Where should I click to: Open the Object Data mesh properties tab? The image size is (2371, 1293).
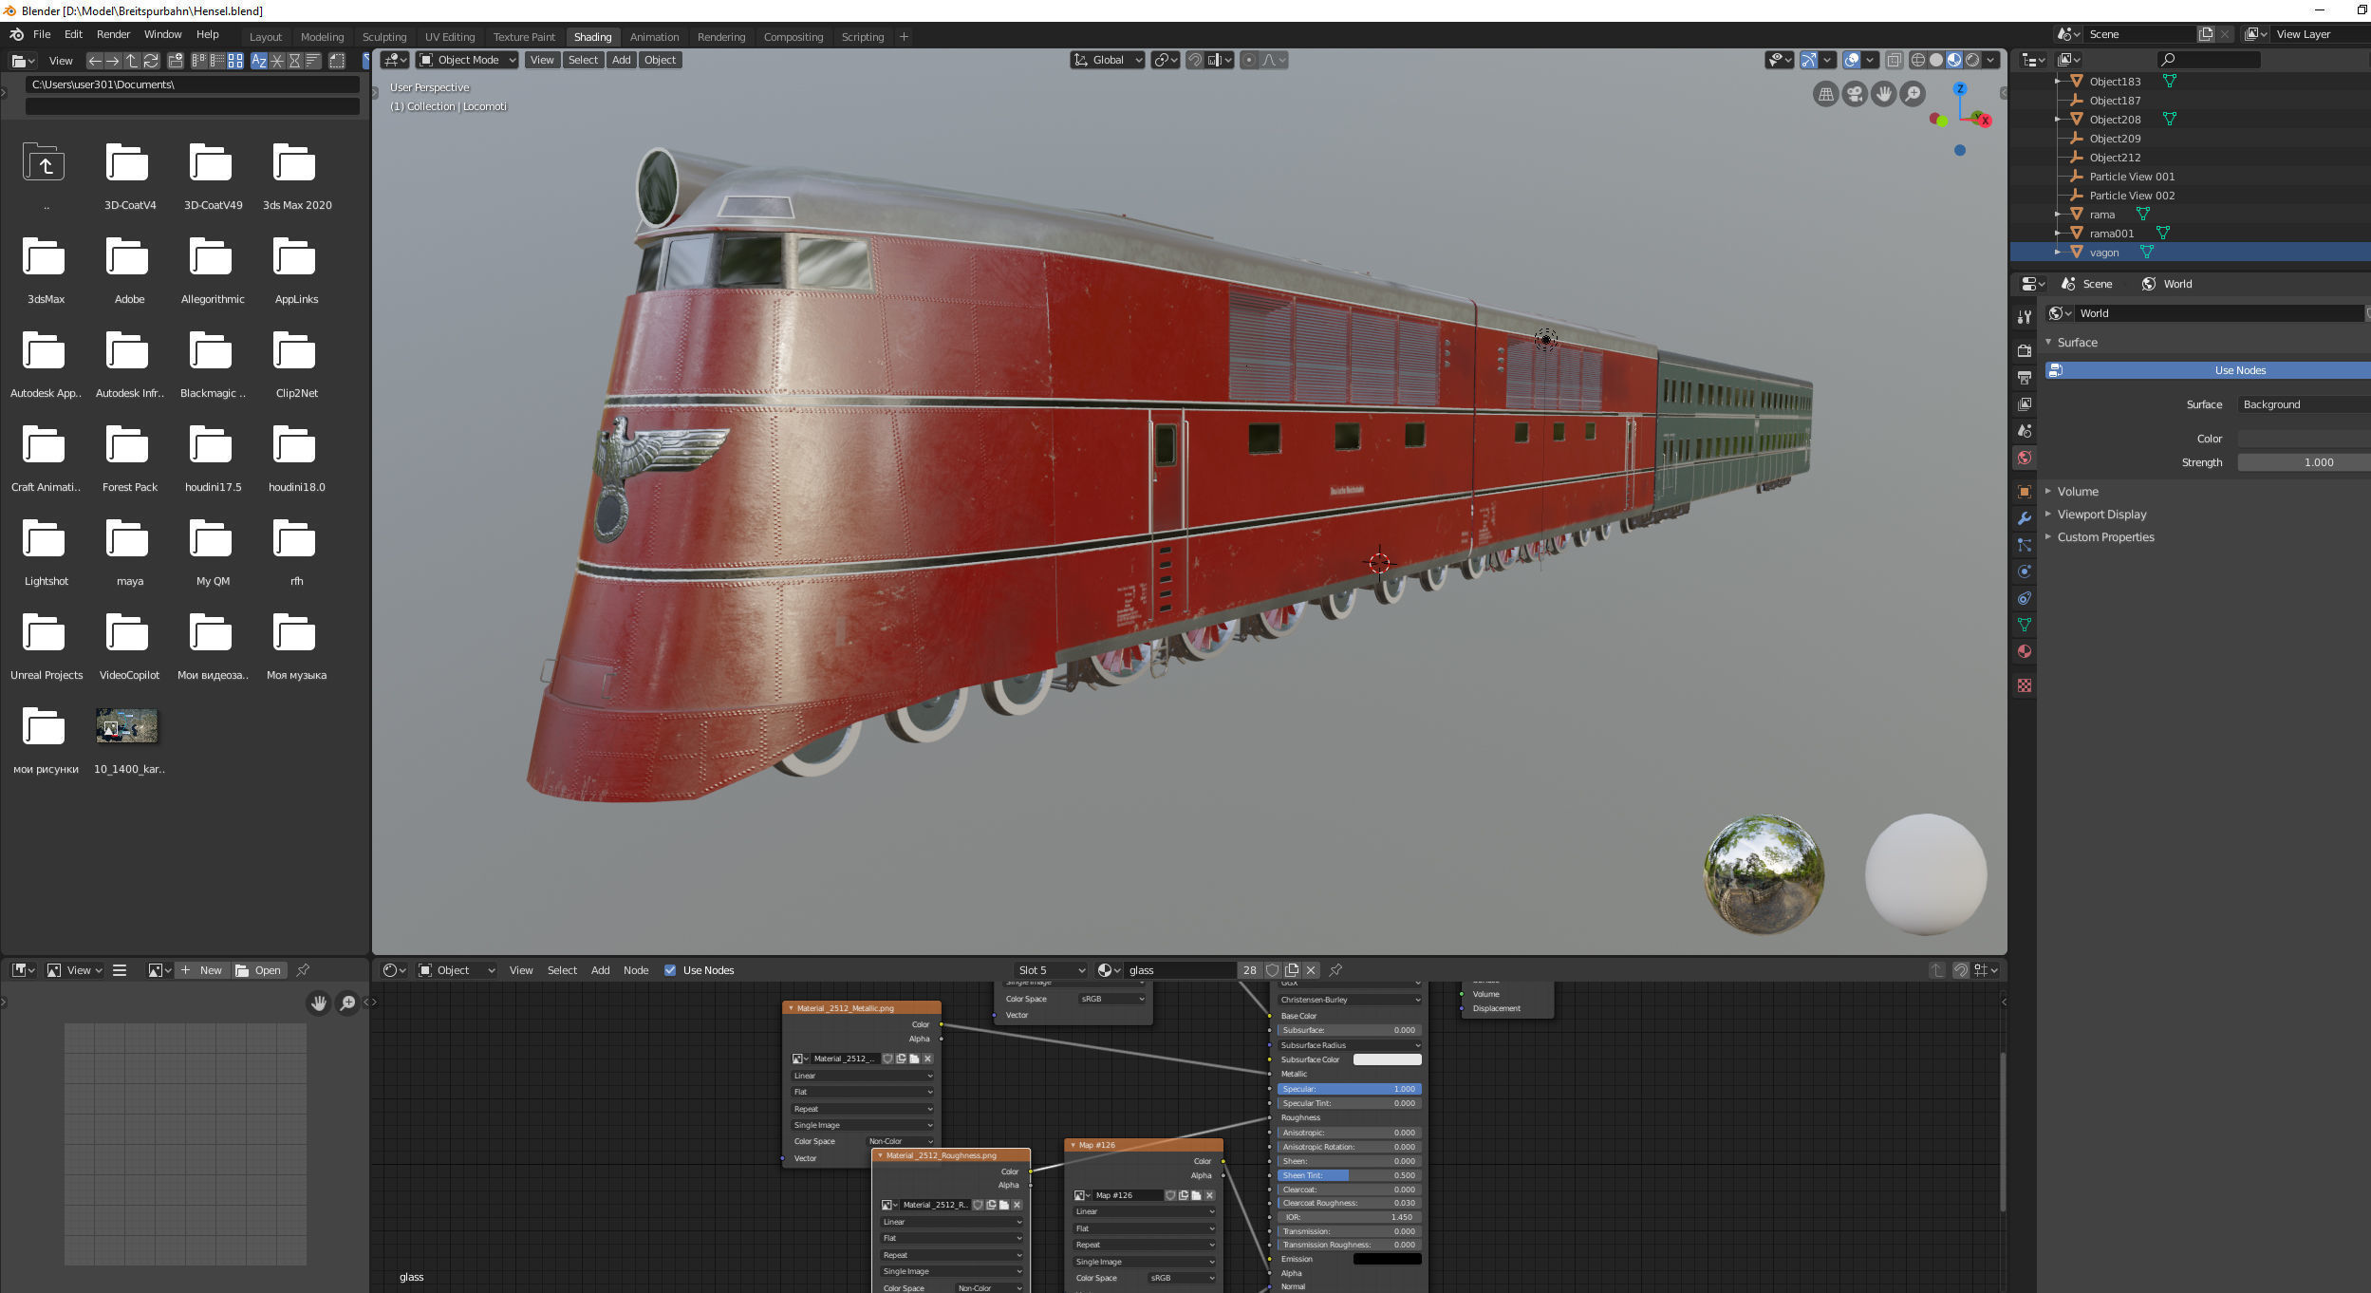(x=2024, y=625)
